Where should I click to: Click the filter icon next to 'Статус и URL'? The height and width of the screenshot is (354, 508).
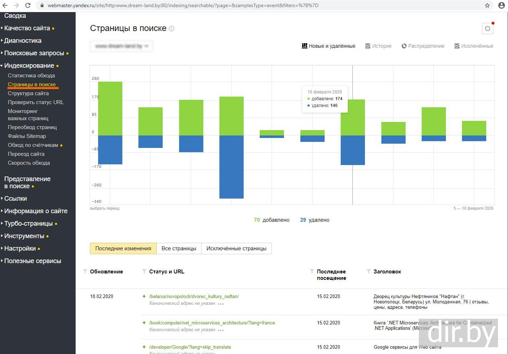144,272
